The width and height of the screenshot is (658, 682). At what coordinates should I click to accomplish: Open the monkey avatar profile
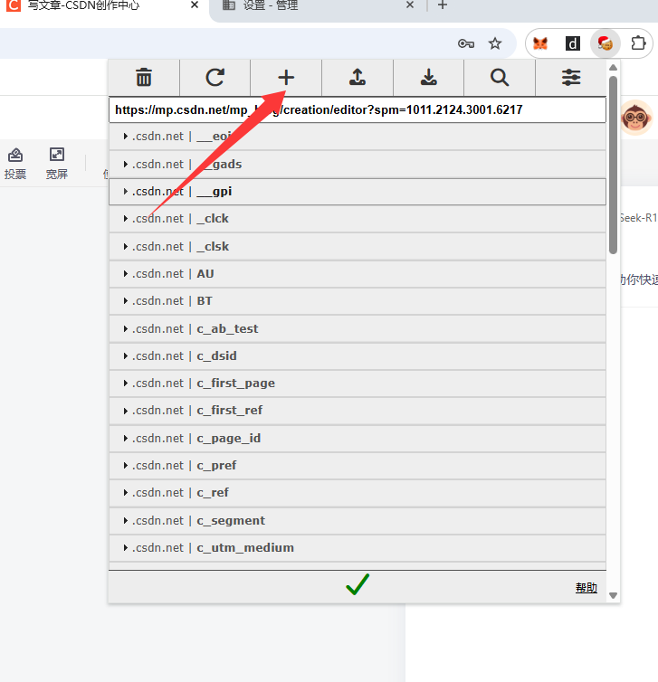point(635,118)
